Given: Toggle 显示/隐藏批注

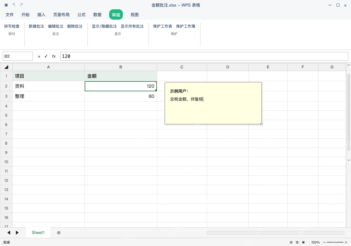Looking at the screenshot, I should pyautogui.click(x=104, y=26).
